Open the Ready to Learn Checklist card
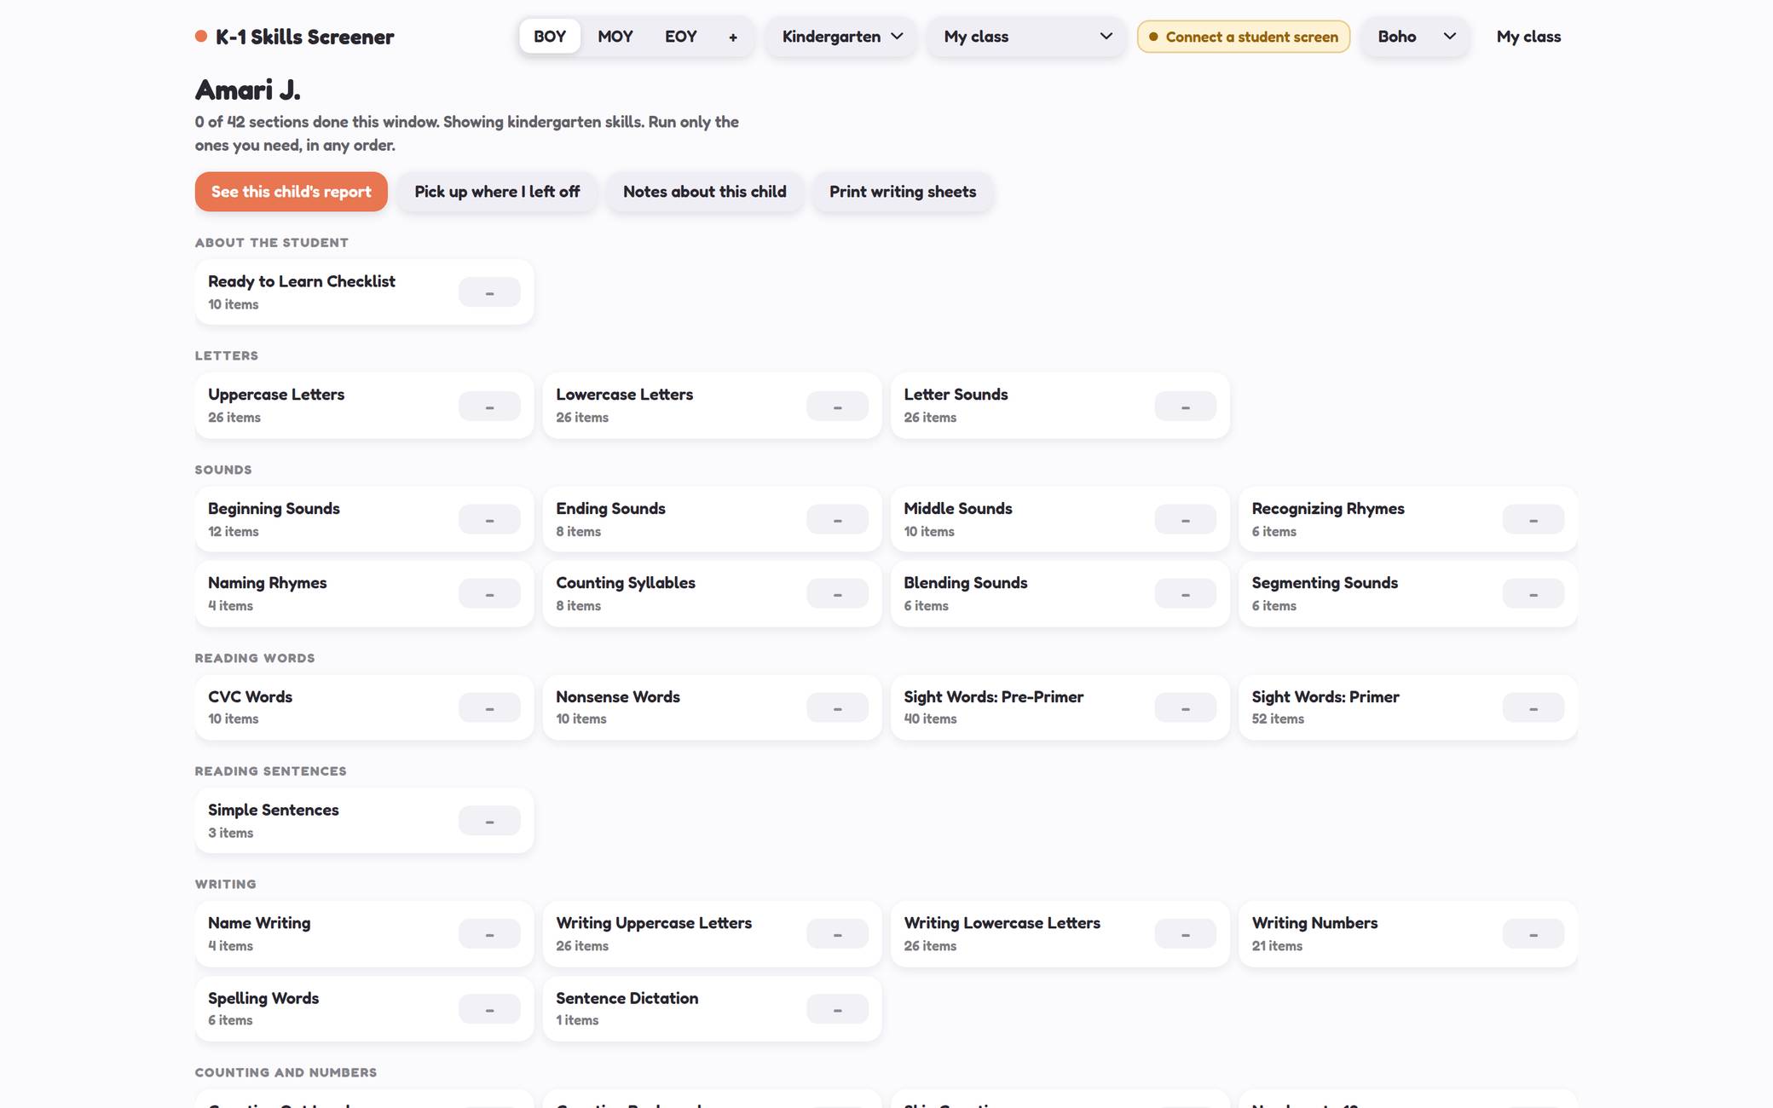The height and width of the screenshot is (1108, 1773). (364, 292)
